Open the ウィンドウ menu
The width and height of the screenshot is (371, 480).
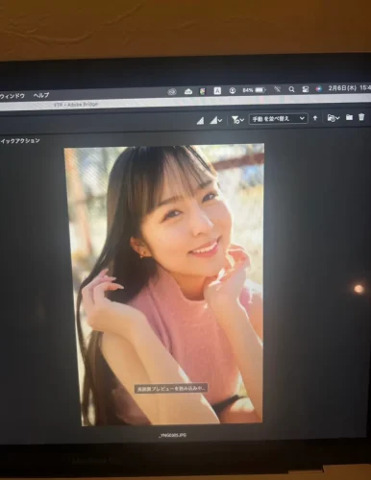click(12, 96)
